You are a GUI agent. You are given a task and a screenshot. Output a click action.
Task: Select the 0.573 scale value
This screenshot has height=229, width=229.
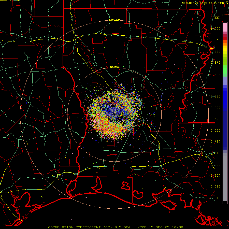coord(216,119)
